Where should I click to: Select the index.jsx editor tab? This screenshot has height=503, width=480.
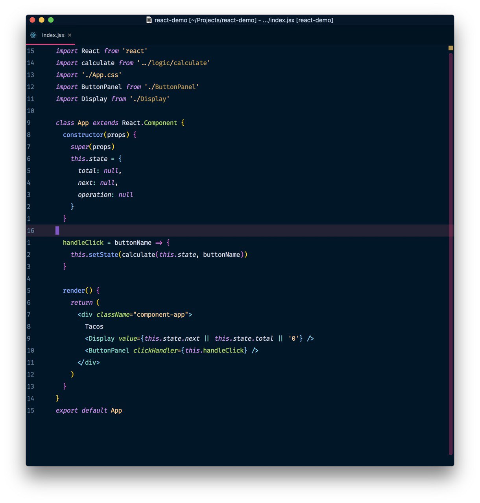click(50, 35)
